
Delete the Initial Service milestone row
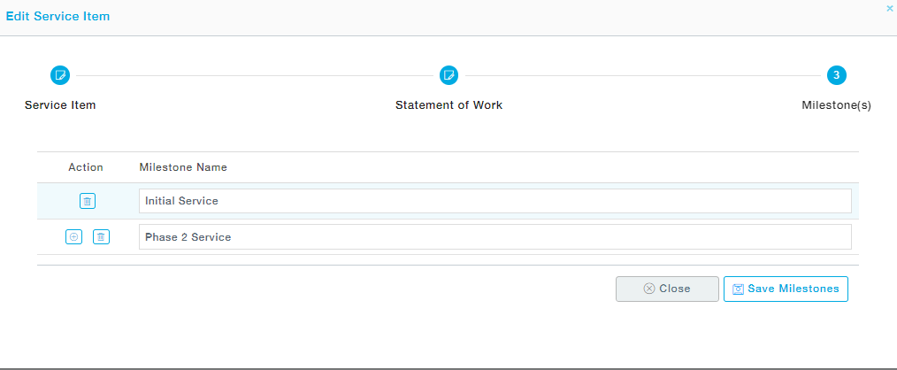pos(87,201)
